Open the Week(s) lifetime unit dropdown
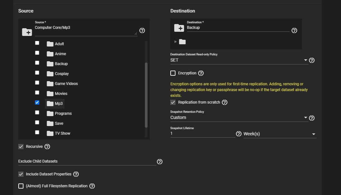341x195 pixels. [x=280, y=134]
